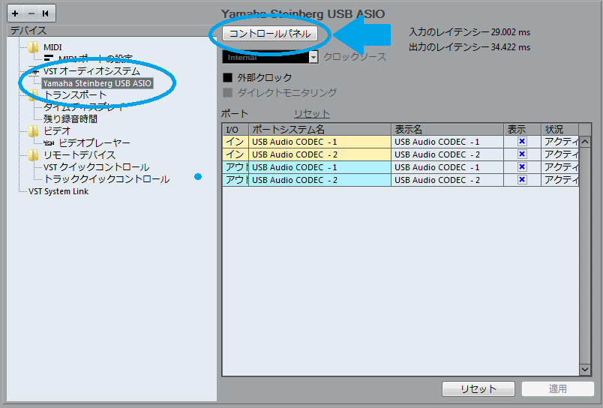603x408 pixels.
Task: Click the リセット button at bottom
Action: coord(478,388)
